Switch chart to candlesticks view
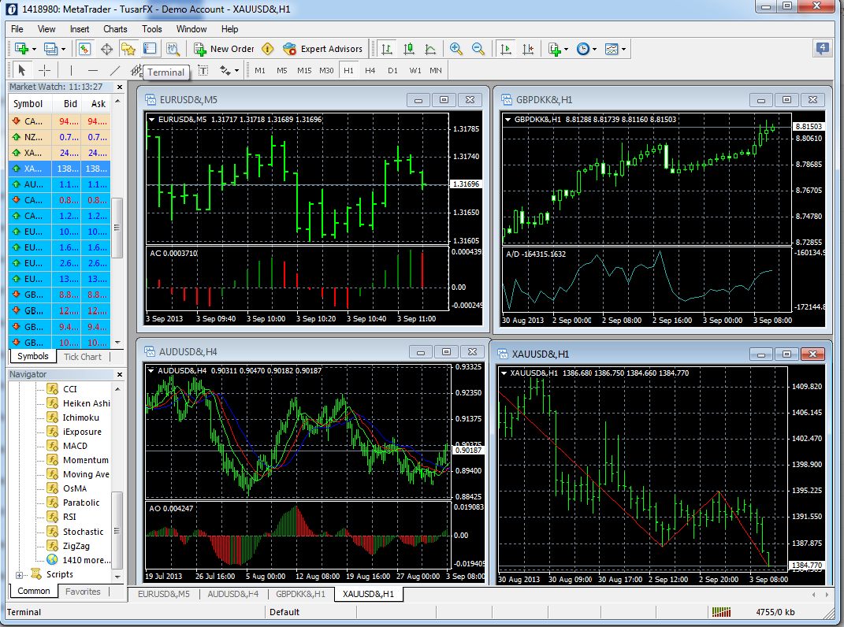This screenshot has height=627, width=844. tap(408, 49)
